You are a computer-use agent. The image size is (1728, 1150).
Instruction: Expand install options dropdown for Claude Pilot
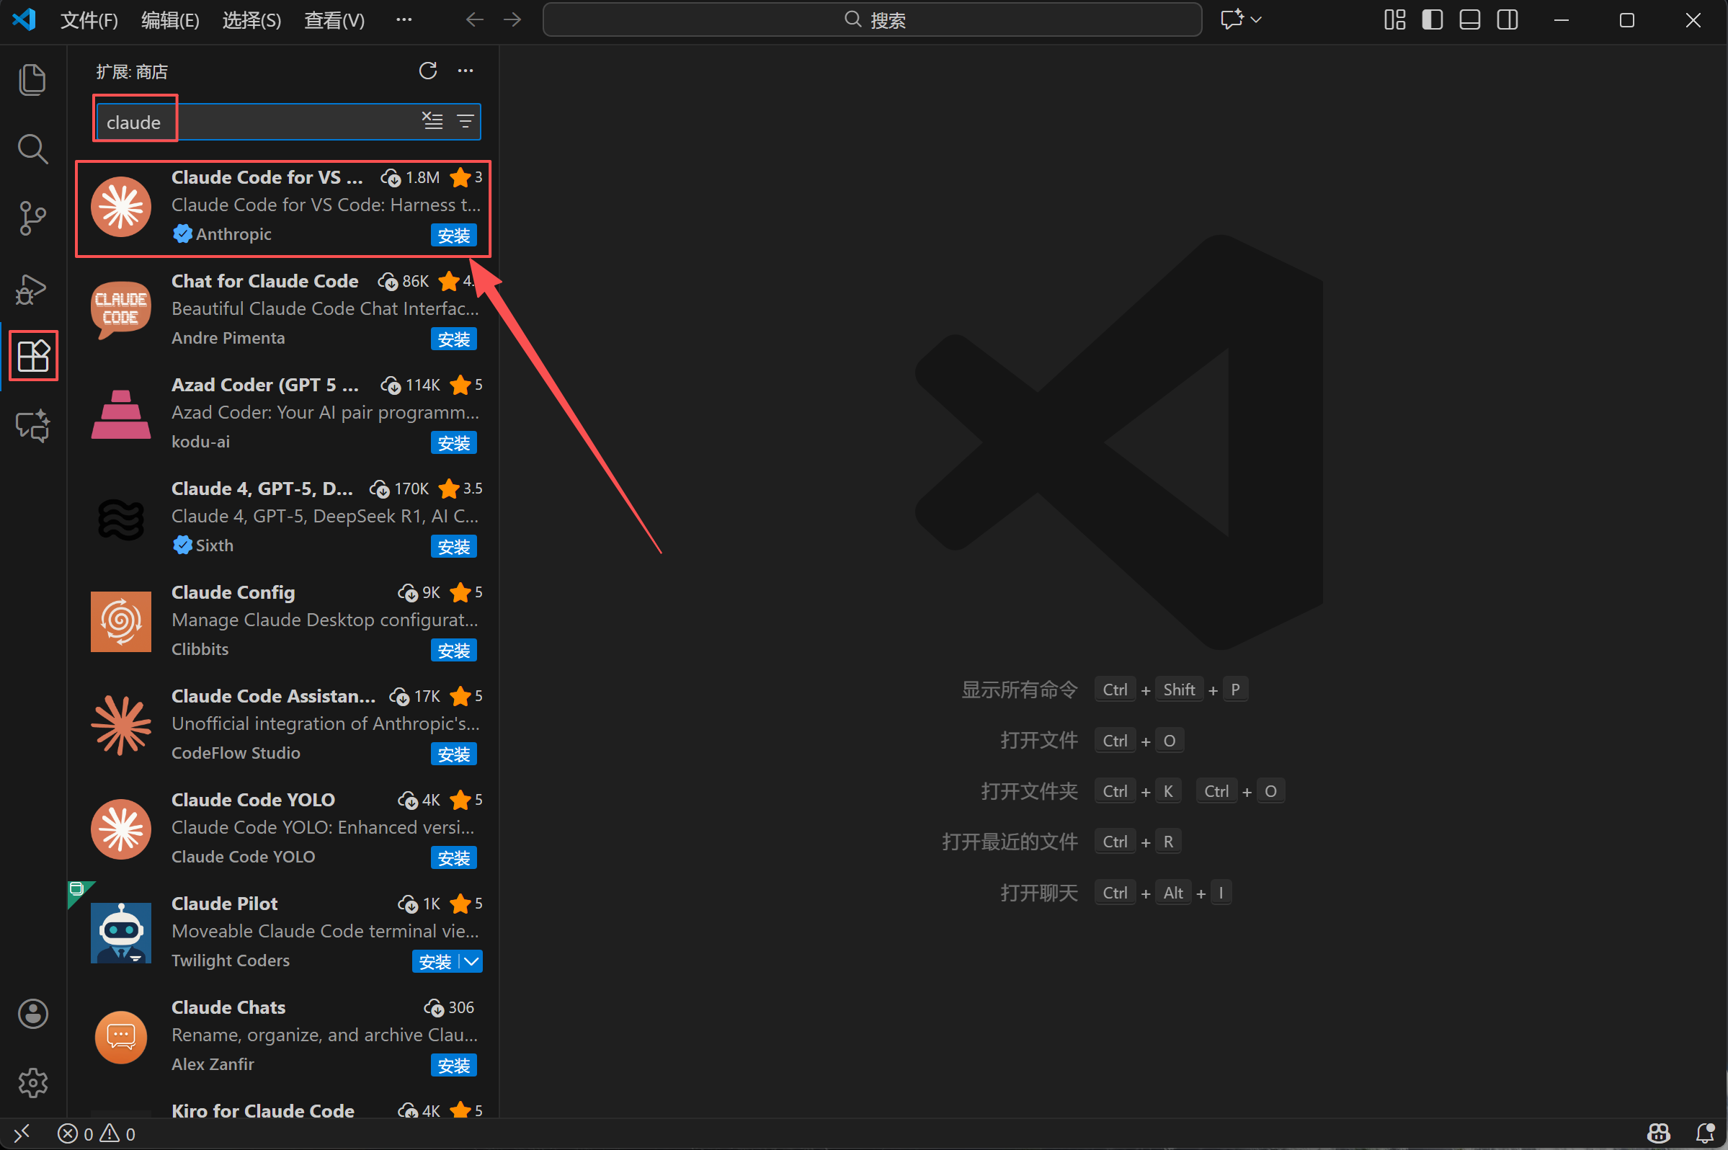tap(471, 961)
